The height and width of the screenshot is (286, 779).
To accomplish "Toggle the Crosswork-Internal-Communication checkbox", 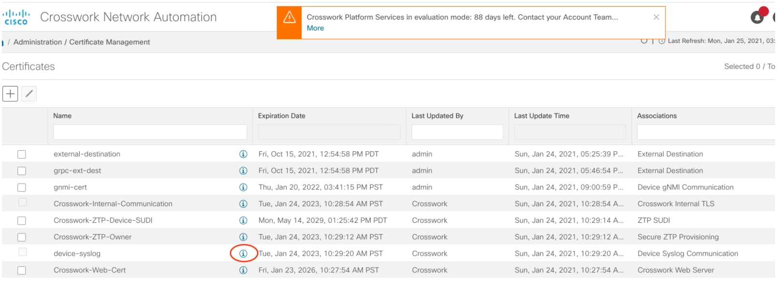I will pos(23,202).
